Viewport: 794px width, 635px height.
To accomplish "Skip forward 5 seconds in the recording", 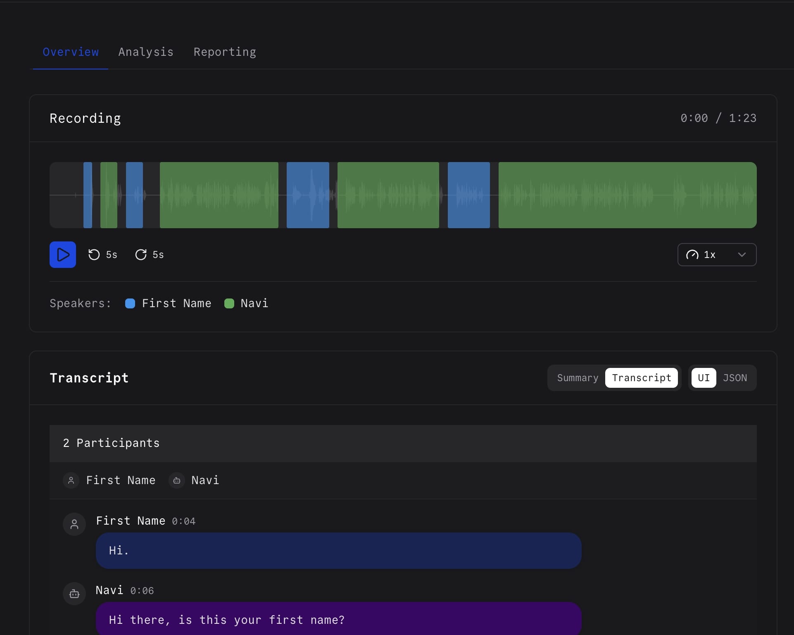I will [150, 255].
